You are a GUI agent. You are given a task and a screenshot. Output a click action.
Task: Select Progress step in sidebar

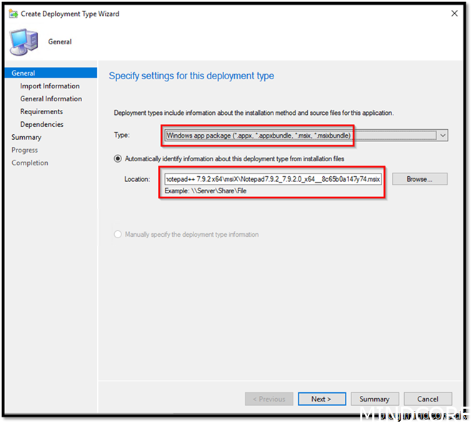click(x=25, y=151)
